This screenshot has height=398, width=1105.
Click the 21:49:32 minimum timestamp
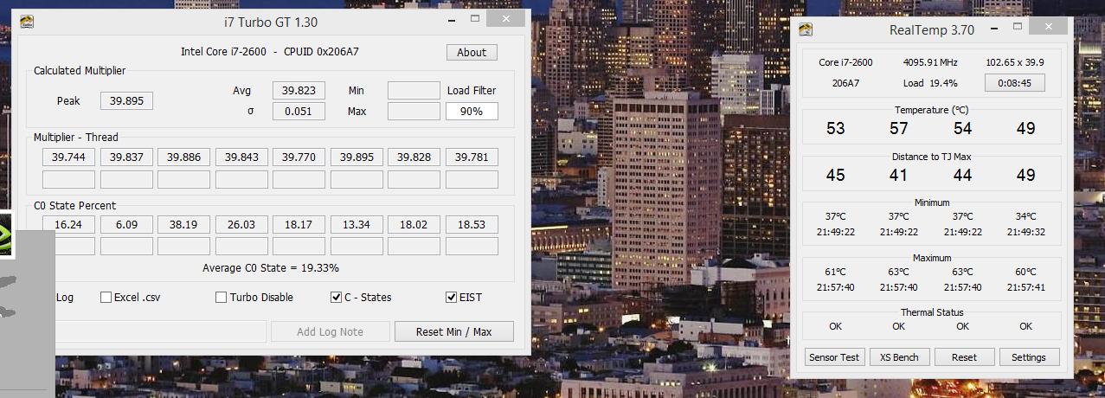1025,232
